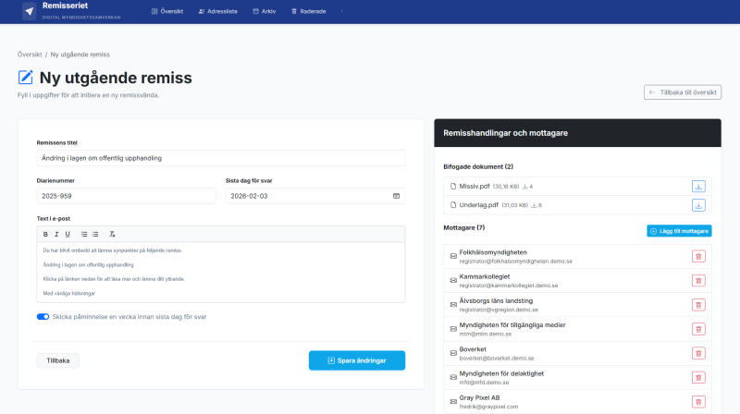Click into the Diarienummer input field

pyautogui.click(x=126, y=196)
